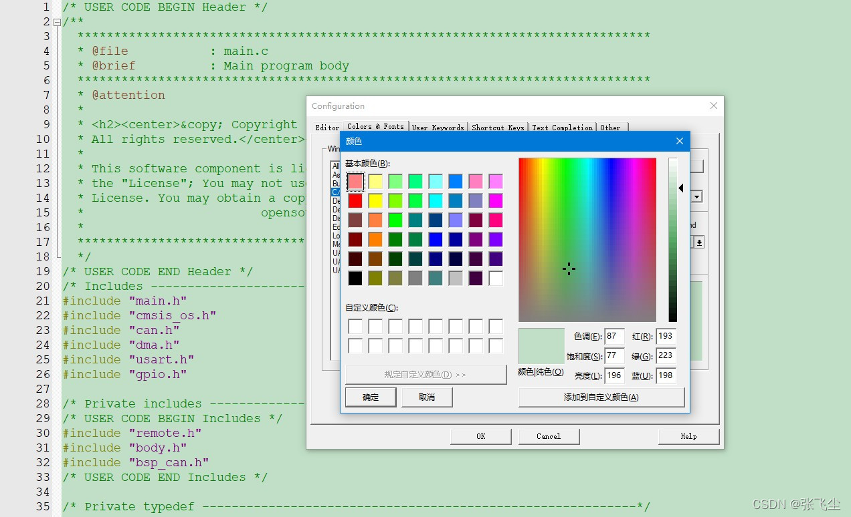The width and height of the screenshot is (851, 517).
Task: Click OK in the Configuration dialog
Action: (481, 436)
